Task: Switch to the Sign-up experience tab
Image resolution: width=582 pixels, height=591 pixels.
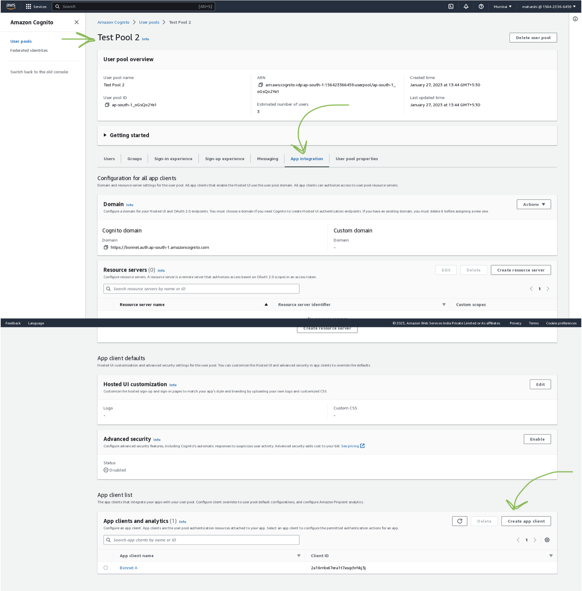Action: 225,159
